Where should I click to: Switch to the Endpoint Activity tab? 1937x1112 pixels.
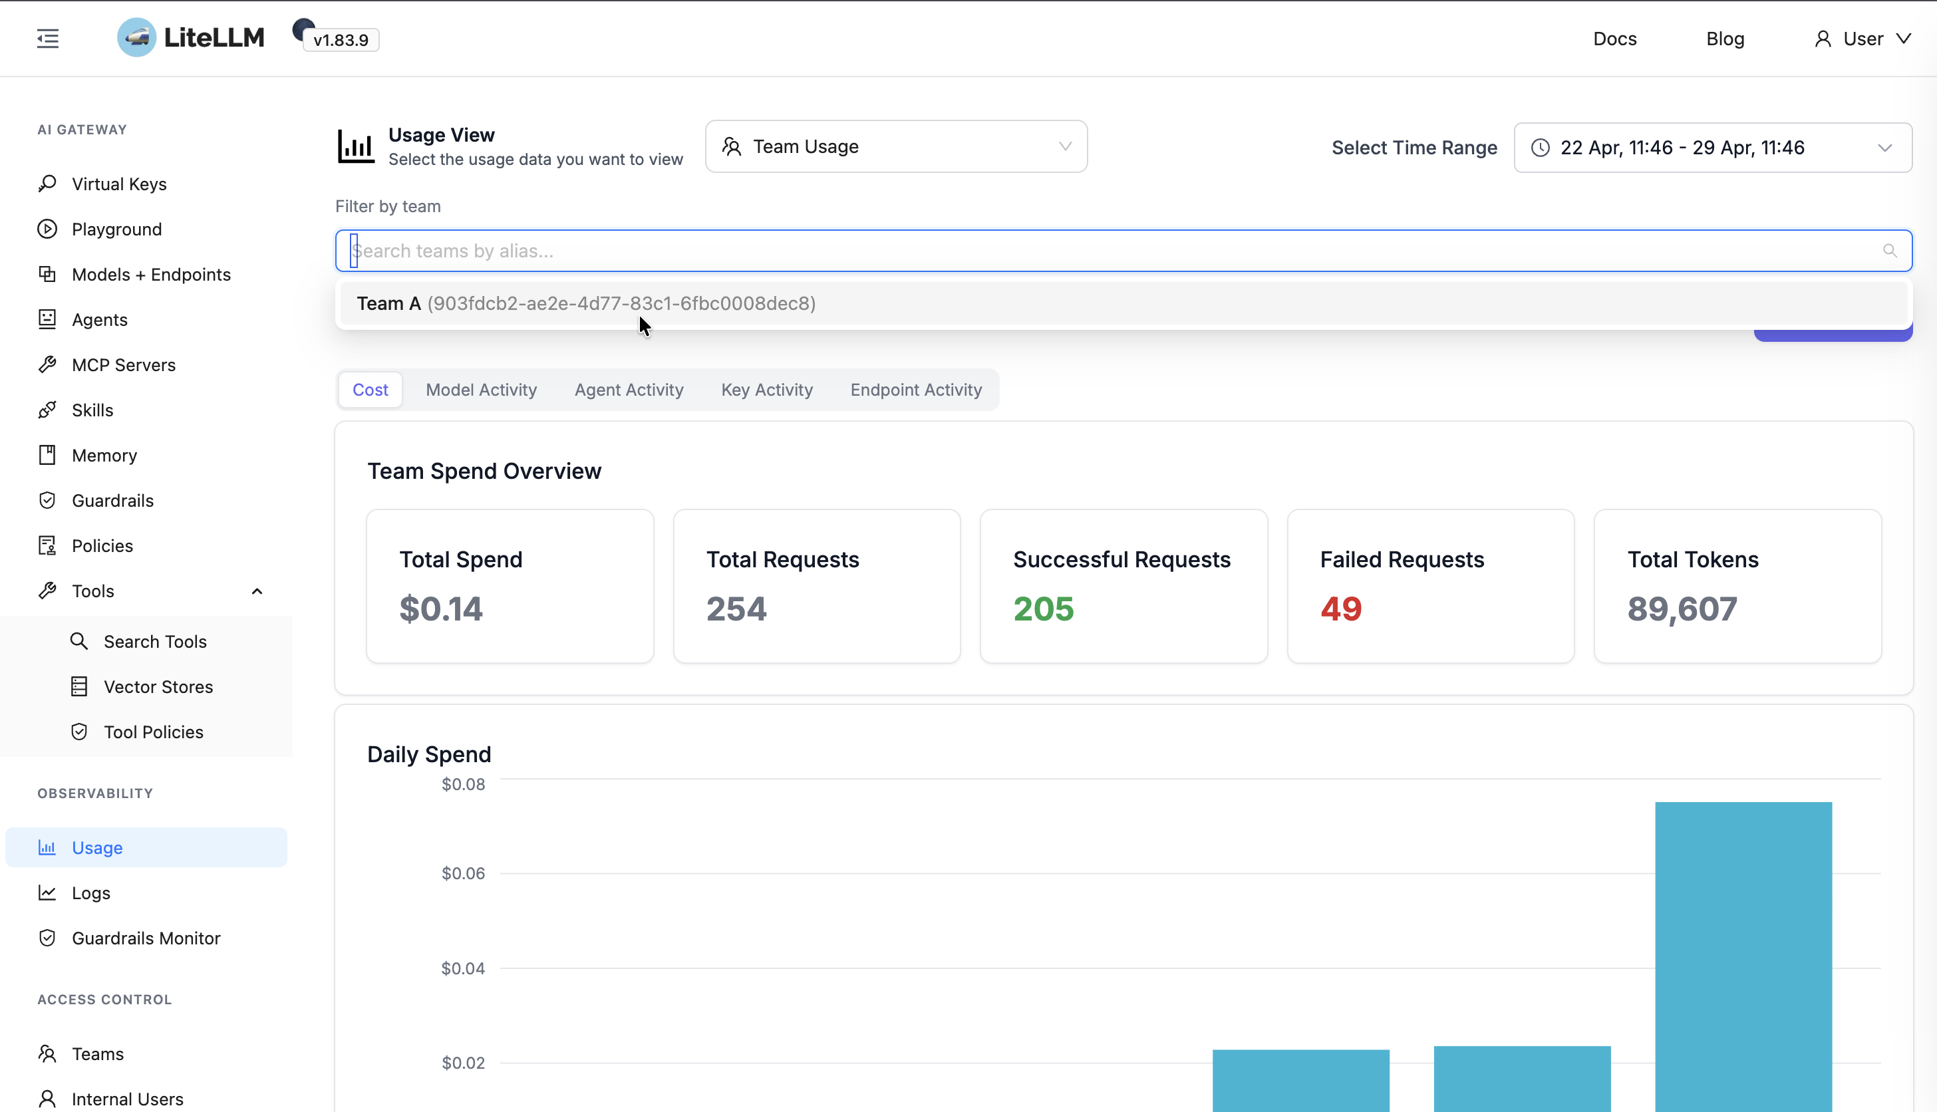click(915, 390)
